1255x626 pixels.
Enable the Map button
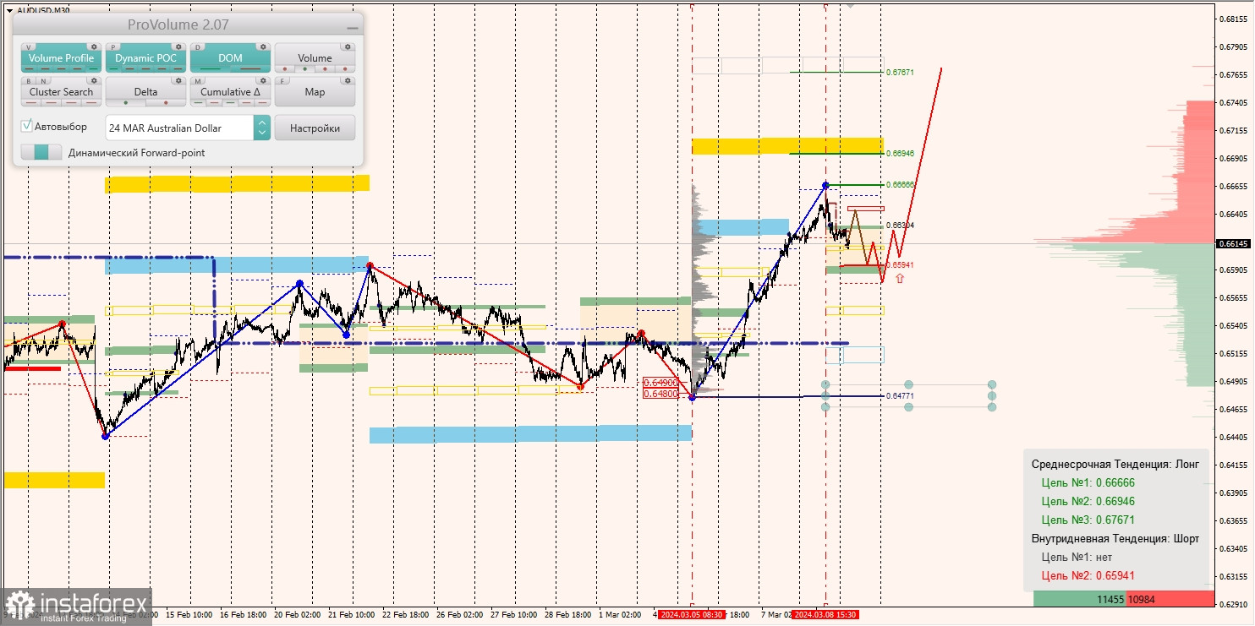tap(315, 91)
